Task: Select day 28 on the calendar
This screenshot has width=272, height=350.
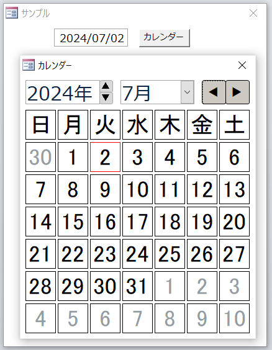Action: [x=40, y=286]
